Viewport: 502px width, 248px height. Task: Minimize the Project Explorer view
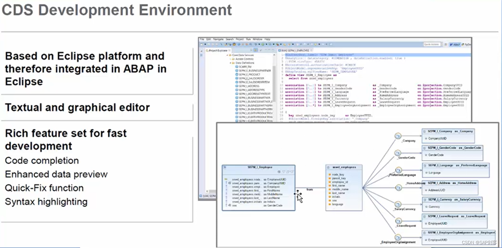click(x=269, y=50)
